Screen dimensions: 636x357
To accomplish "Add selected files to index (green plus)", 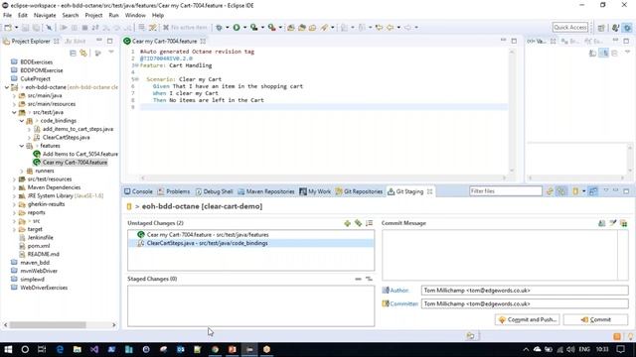I will (347, 223).
